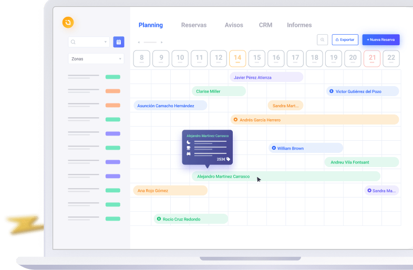Click the orange app logo icon
This screenshot has width=413, height=270.
[68, 23]
